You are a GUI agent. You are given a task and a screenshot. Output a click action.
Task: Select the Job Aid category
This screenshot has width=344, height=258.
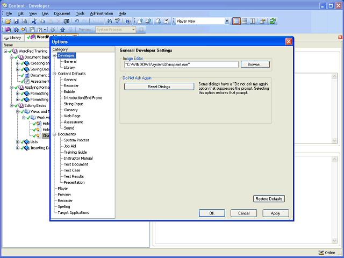pos(70,146)
